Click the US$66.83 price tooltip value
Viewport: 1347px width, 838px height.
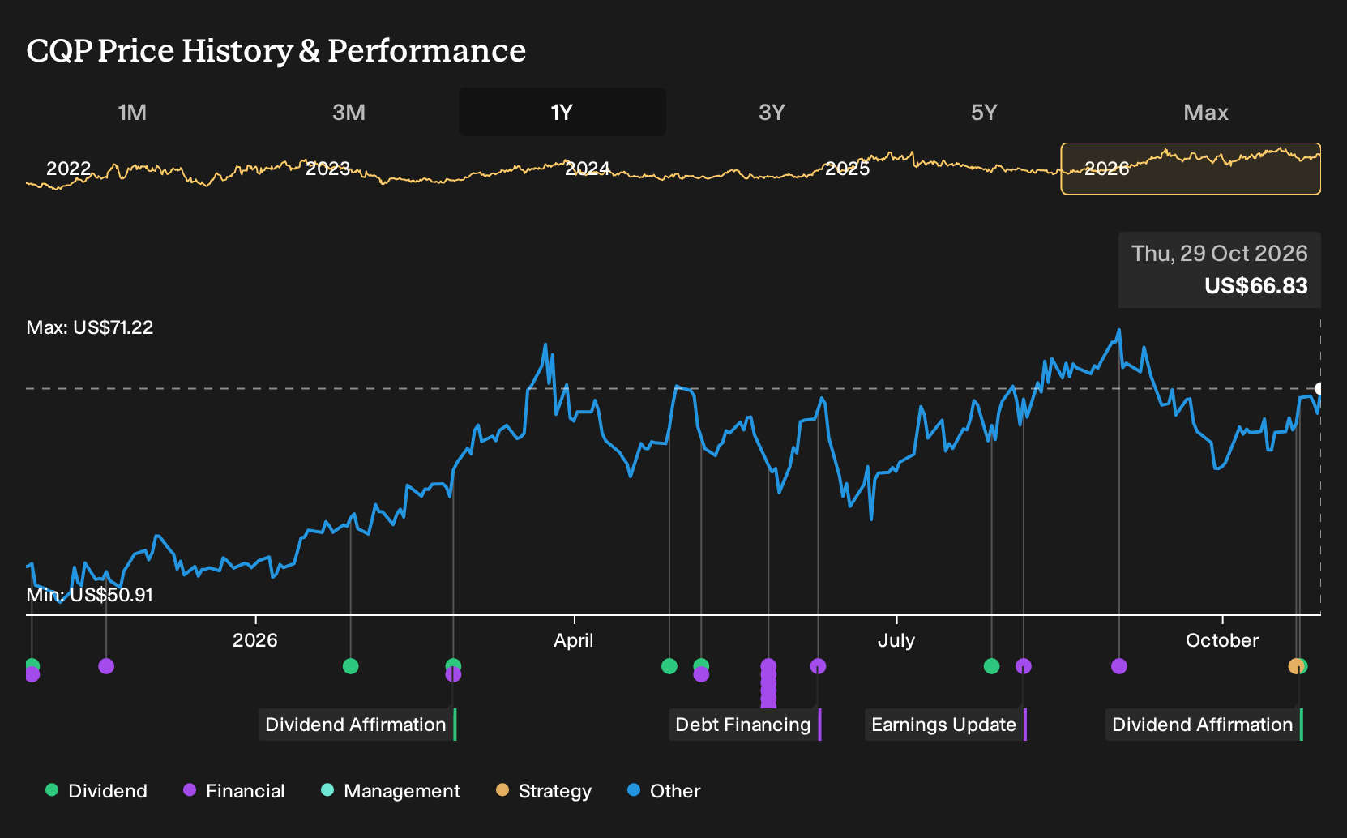tap(1255, 286)
